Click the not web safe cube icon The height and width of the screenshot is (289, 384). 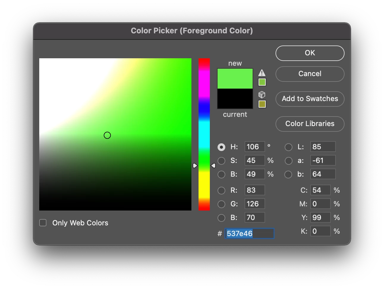[262, 95]
